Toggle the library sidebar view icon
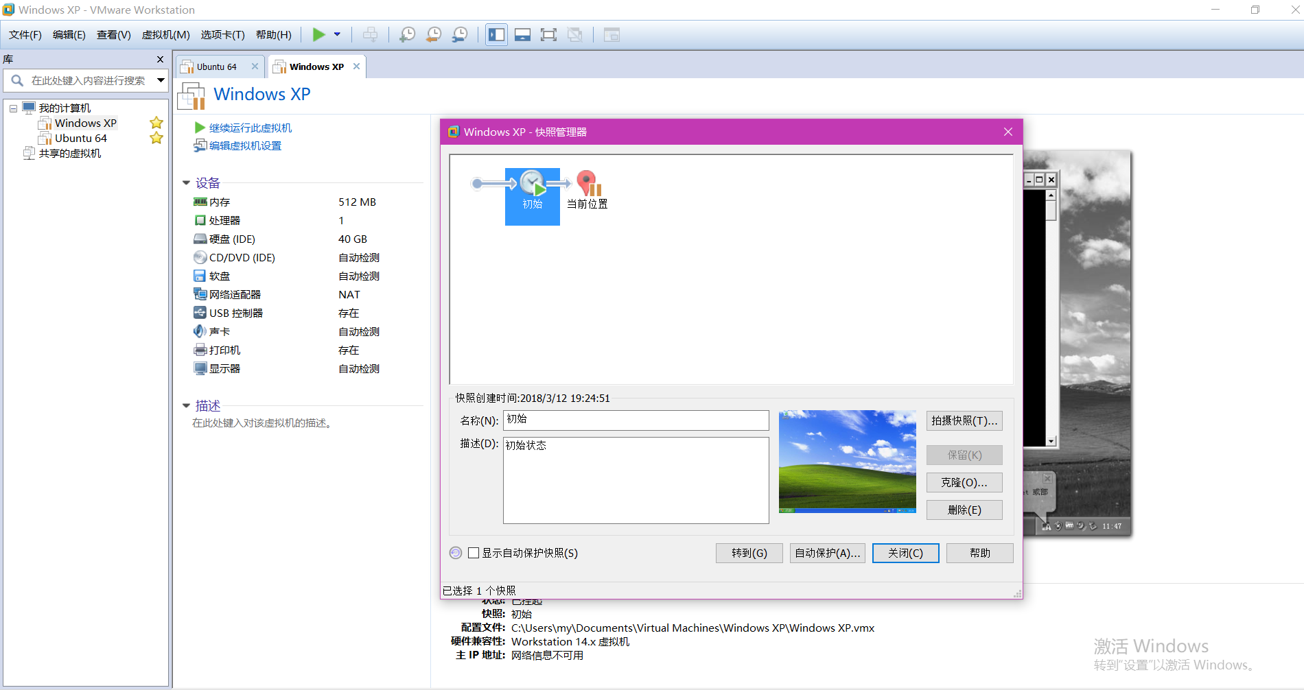The width and height of the screenshot is (1304, 690). 496,34
